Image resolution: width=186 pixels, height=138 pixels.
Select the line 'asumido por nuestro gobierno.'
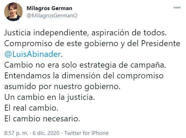62,87
